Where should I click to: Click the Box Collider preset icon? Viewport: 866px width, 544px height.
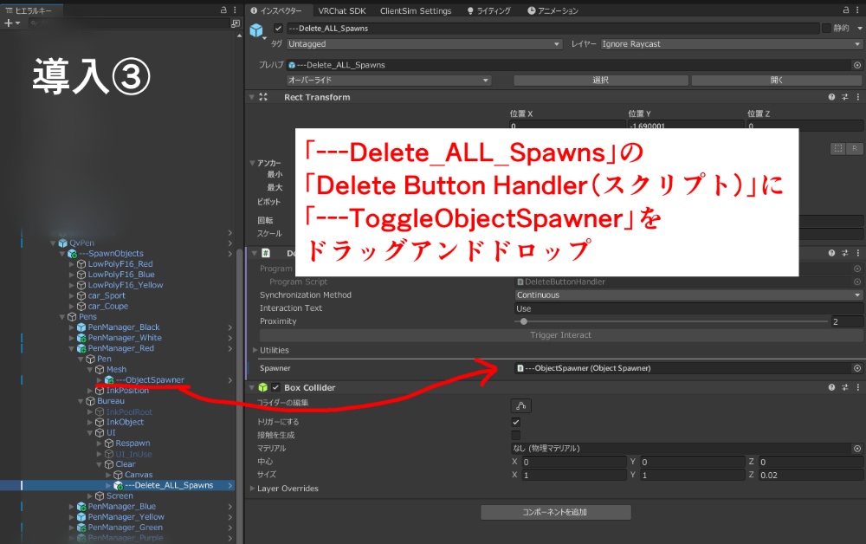(844, 388)
